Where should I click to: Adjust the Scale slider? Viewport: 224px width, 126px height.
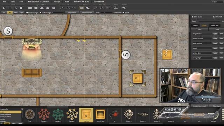point(106,13)
